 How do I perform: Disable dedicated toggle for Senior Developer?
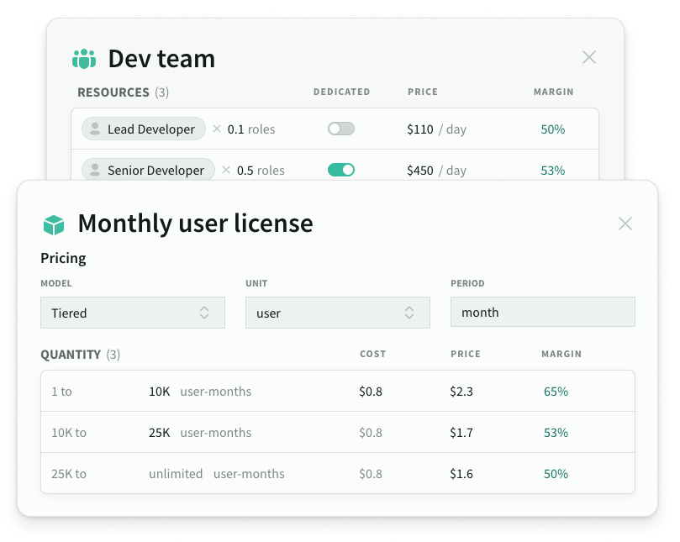tap(341, 170)
